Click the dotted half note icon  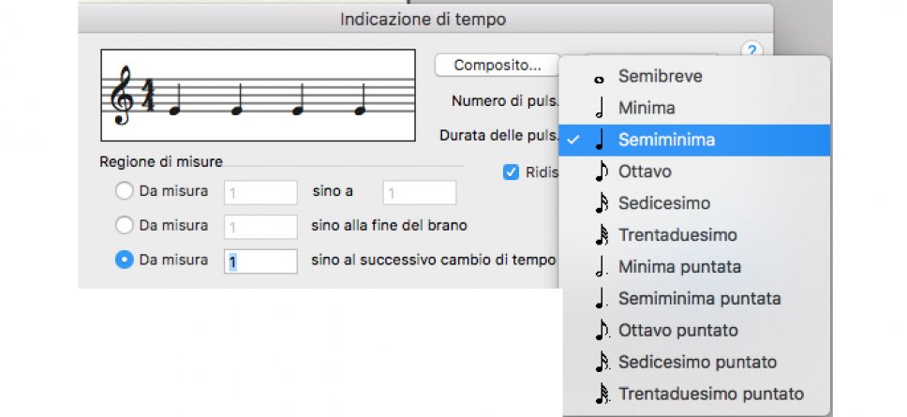click(601, 267)
